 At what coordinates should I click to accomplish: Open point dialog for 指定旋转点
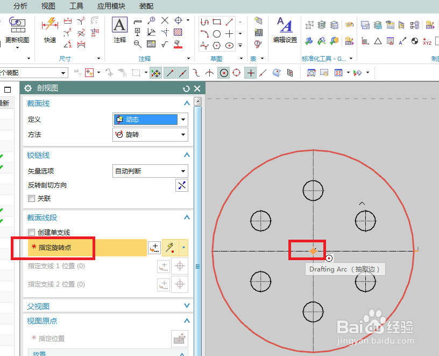coord(154,248)
